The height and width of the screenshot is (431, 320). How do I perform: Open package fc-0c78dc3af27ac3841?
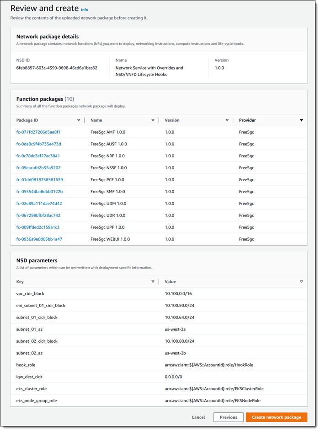click(x=38, y=156)
